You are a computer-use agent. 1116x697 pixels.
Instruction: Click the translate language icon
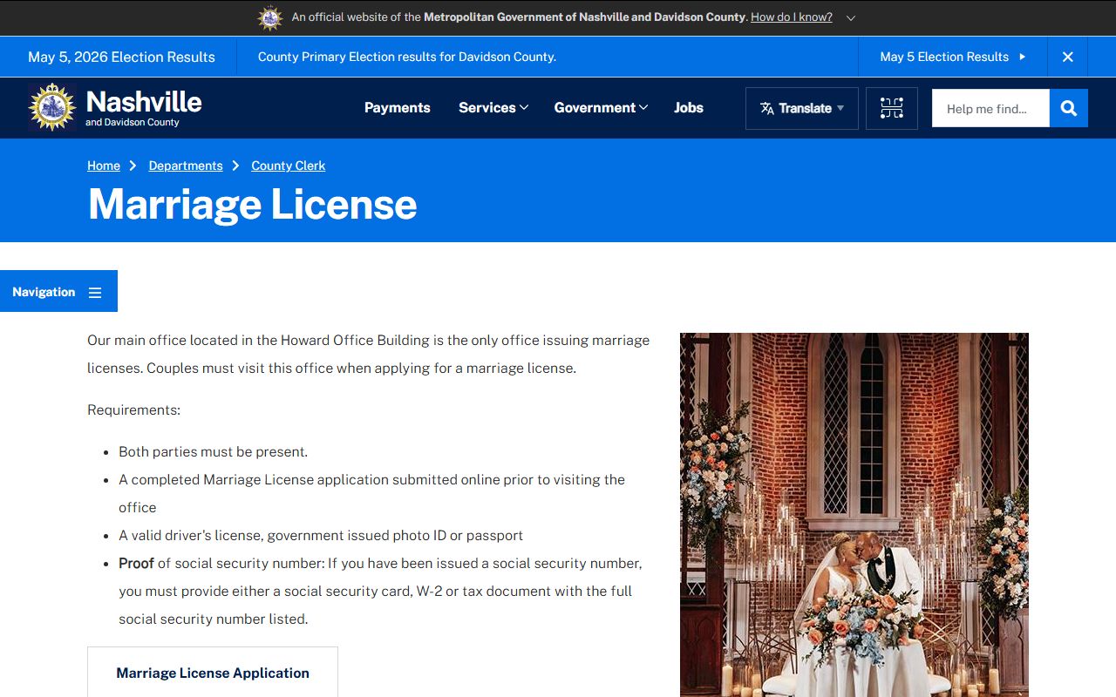(767, 109)
